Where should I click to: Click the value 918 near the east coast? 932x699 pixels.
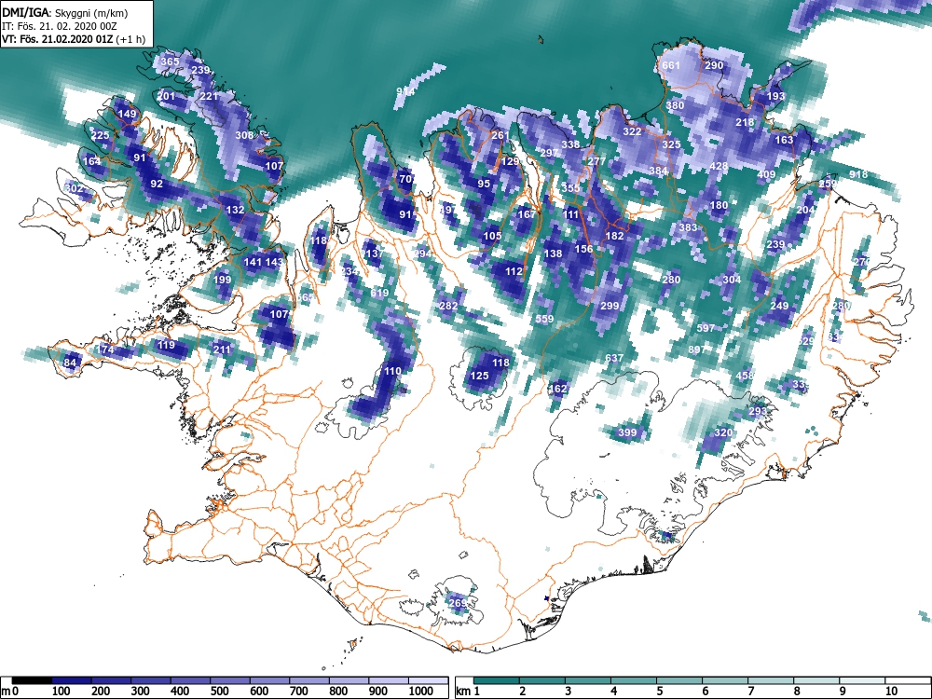[x=858, y=175]
